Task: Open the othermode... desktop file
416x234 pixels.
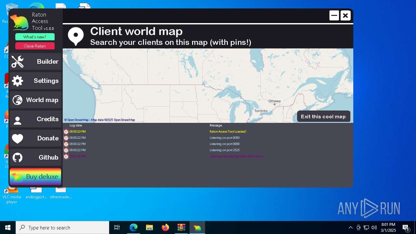Action: (x=61, y=193)
